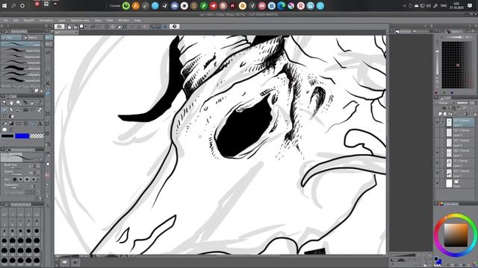Select the Balloon speech bubble tool
The height and width of the screenshot is (268, 478).
pos(4,130)
